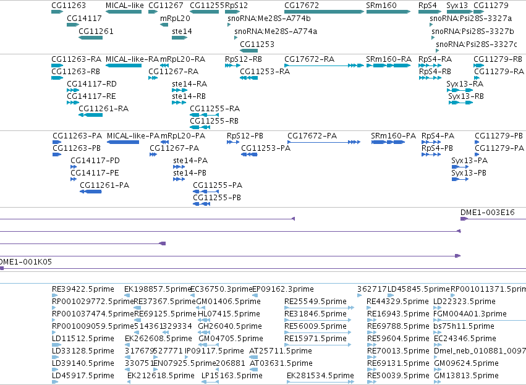Select snoRNA:Psi28S-3327b label
This screenshot has width=526, height=385.
473,32
